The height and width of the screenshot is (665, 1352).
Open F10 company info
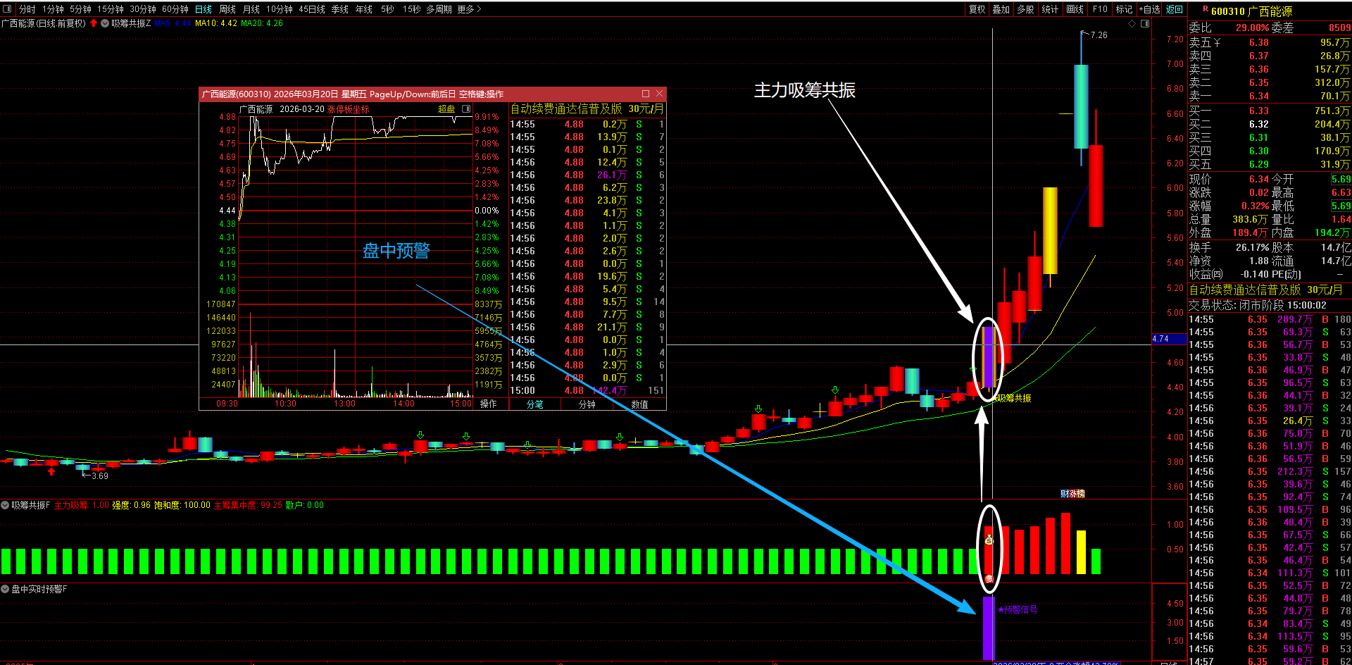click(1100, 9)
